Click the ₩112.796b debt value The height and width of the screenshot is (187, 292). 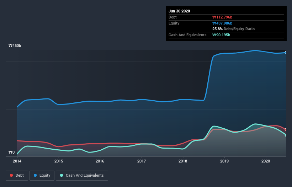[x=222, y=17]
